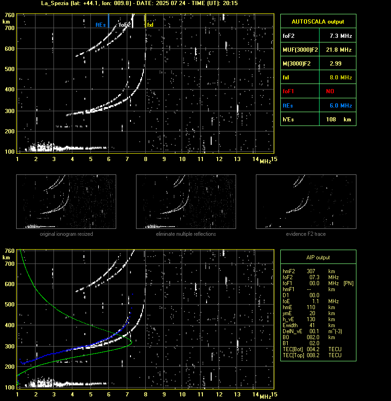
Task: Click the MUF(3000)F2 21.8 MHz value
Action: click(338, 50)
